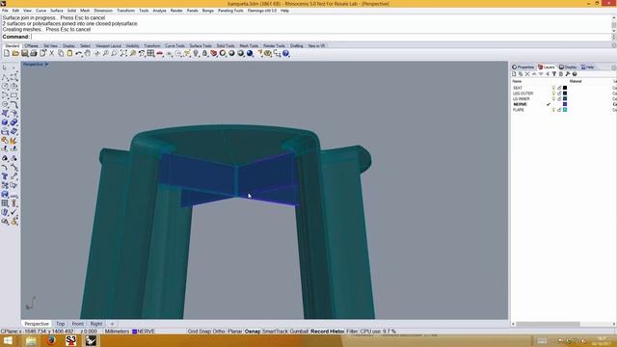Click Delete layer X icon
Image resolution: width=617 pixels, height=347 pixels.
[x=527, y=74]
